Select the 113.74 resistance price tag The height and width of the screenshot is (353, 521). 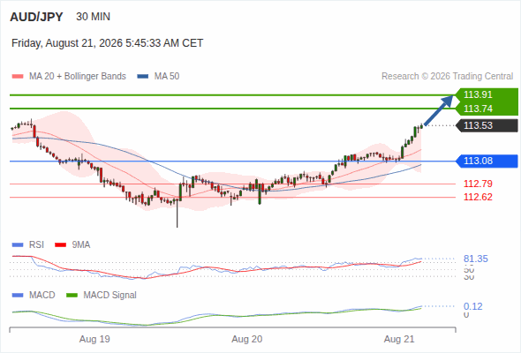(487, 109)
